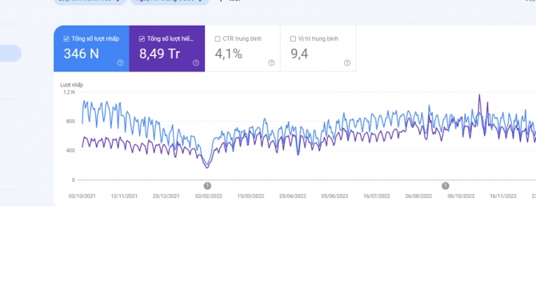
Task: Click the 16/07/2022 date label
Action: pyautogui.click(x=377, y=196)
